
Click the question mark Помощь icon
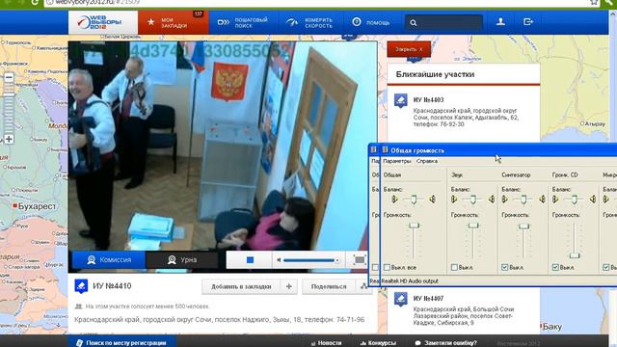[x=357, y=22]
